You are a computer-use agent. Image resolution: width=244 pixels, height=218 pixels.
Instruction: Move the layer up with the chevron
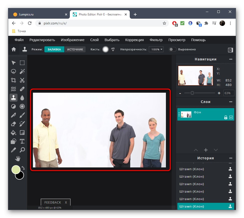pos(196,150)
